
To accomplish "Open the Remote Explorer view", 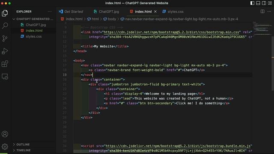I will coord(5,77).
